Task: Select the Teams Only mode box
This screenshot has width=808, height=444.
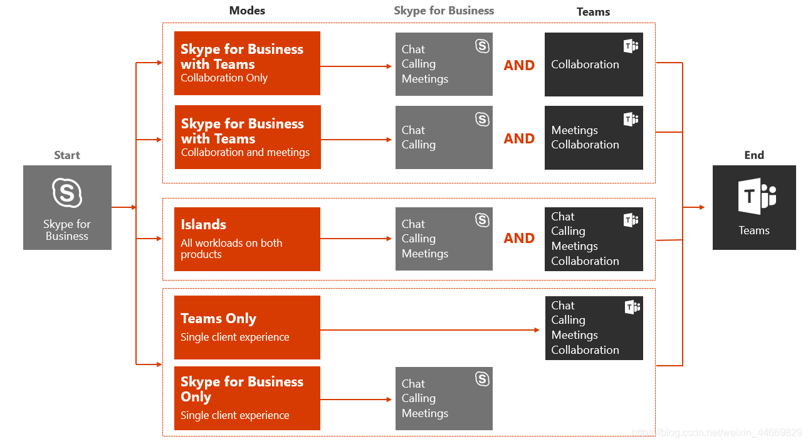Action: coord(247,328)
